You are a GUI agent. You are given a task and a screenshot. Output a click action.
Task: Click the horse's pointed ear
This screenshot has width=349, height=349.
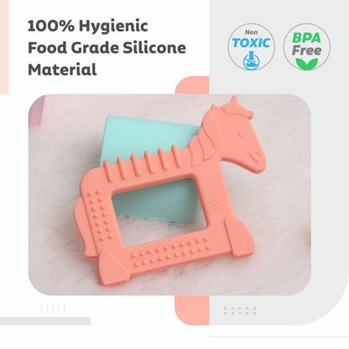234,102
